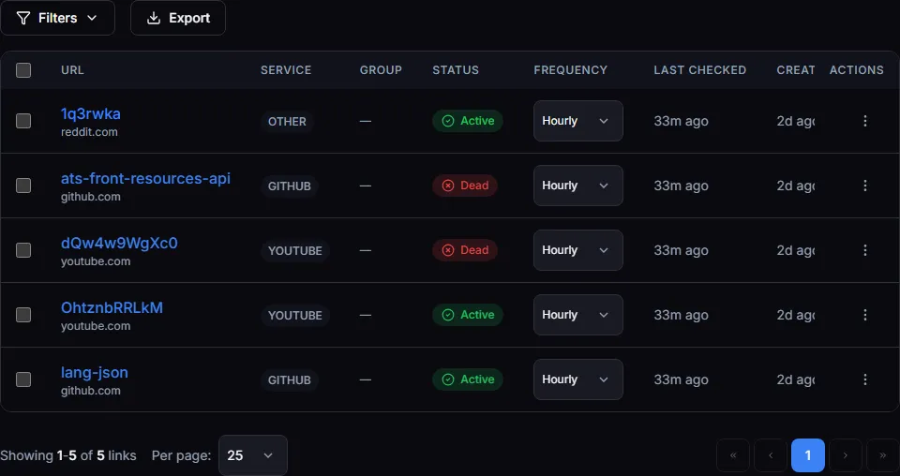Select page 1 in pagination
The width and height of the screenshot is (900, 476).
pos(808,455)
